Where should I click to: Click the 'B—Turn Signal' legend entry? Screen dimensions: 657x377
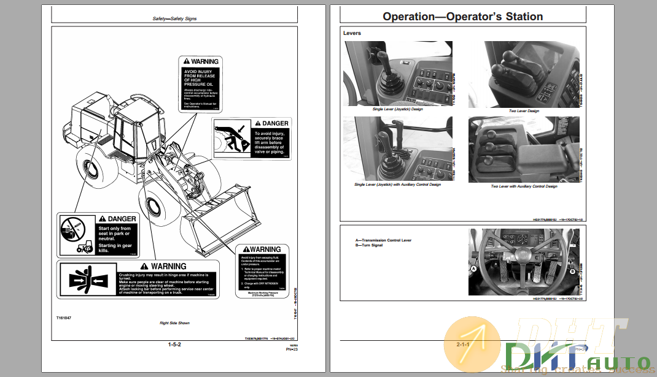369,245
